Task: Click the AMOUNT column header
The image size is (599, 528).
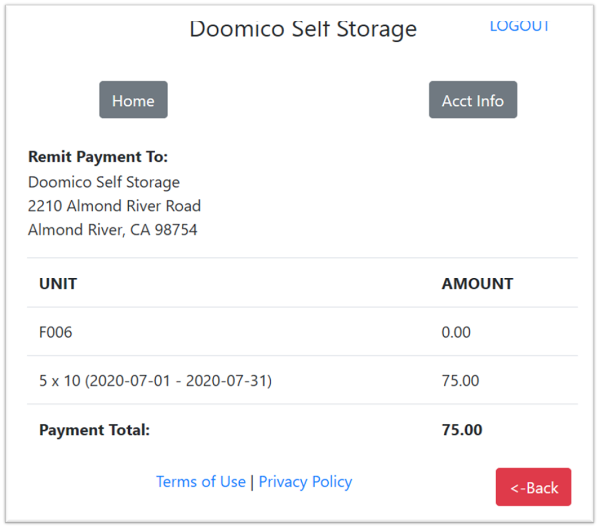Action: point(477,283)
